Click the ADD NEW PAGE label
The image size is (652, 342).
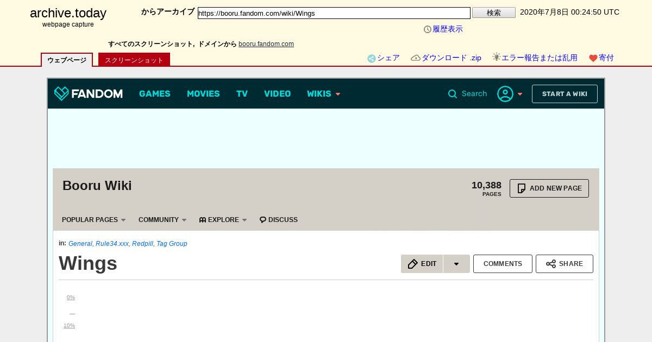[556, 188]
